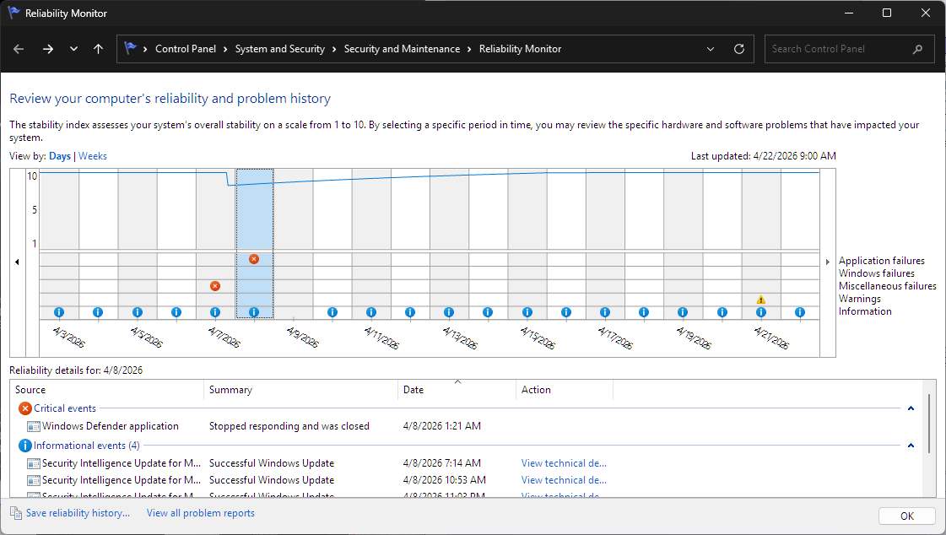Collapse the Critical events group
The width and height of the screenshot is (946, 535).
pos(911,408)
